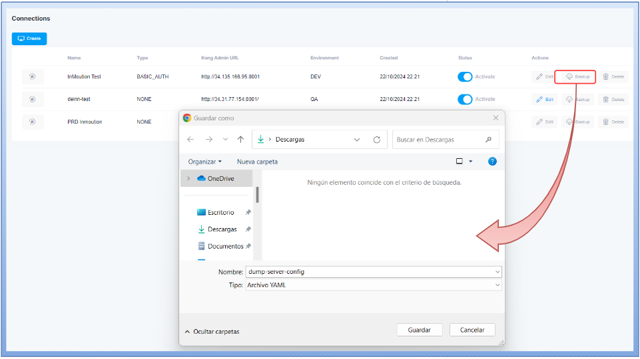Click the Create connection button
This screenshot has height=359, width=640.
tap(29, 39)
